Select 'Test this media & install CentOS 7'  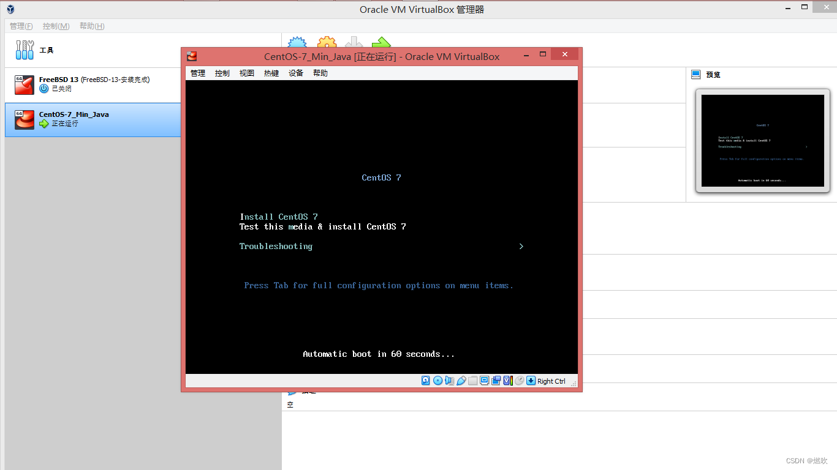pos(323,226)
